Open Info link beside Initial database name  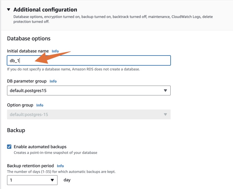55,51
